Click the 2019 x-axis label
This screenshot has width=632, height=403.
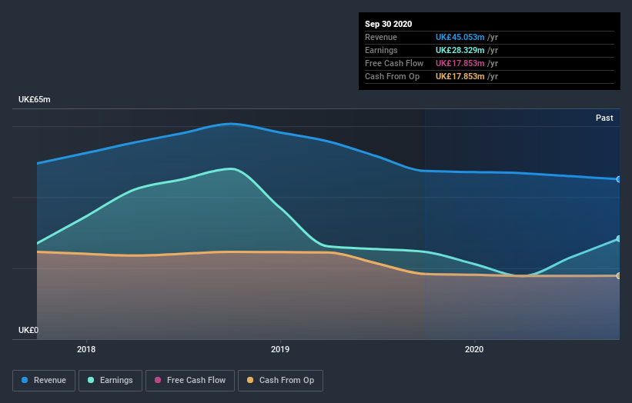(x=280, y=349)
